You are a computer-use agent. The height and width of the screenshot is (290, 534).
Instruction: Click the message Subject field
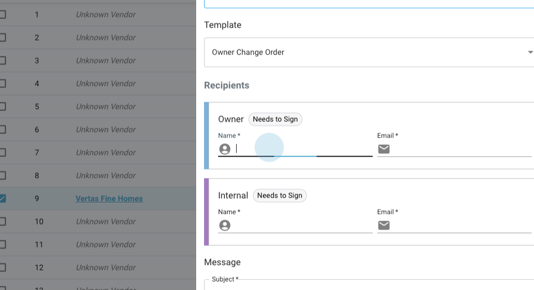click(x=365, y=285)
